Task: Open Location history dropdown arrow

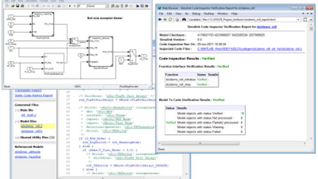Action: (298, 20)
